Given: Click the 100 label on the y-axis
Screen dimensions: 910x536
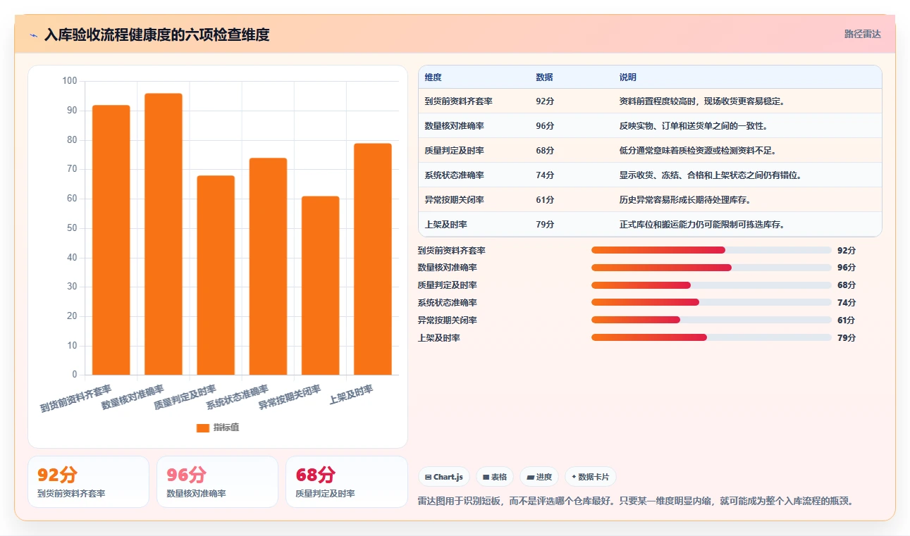Looking at the screenshot, I should 70,81.
